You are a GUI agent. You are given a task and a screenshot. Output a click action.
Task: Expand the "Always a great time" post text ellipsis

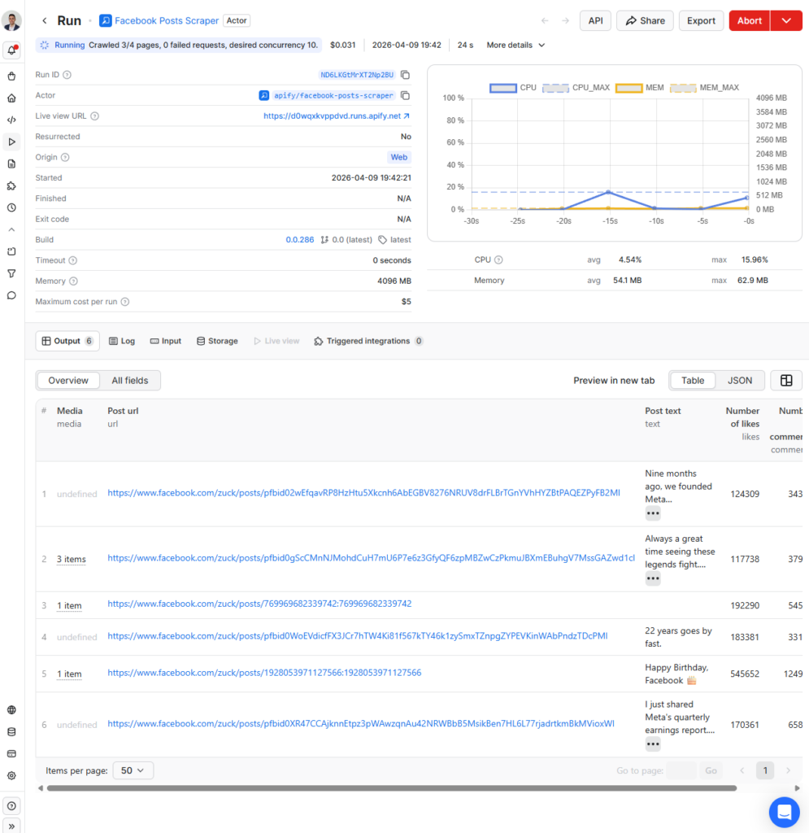(x=653, y=578)
